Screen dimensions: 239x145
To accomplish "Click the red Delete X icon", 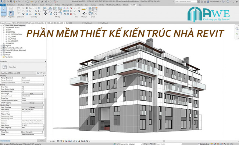I will click(x=71, y=14).
